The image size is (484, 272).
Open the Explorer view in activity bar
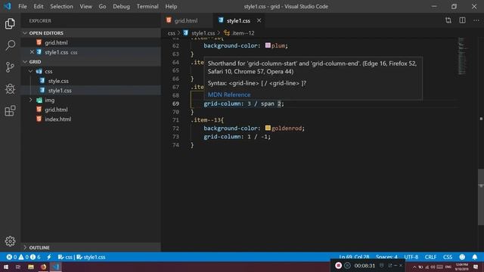(10, 23)
